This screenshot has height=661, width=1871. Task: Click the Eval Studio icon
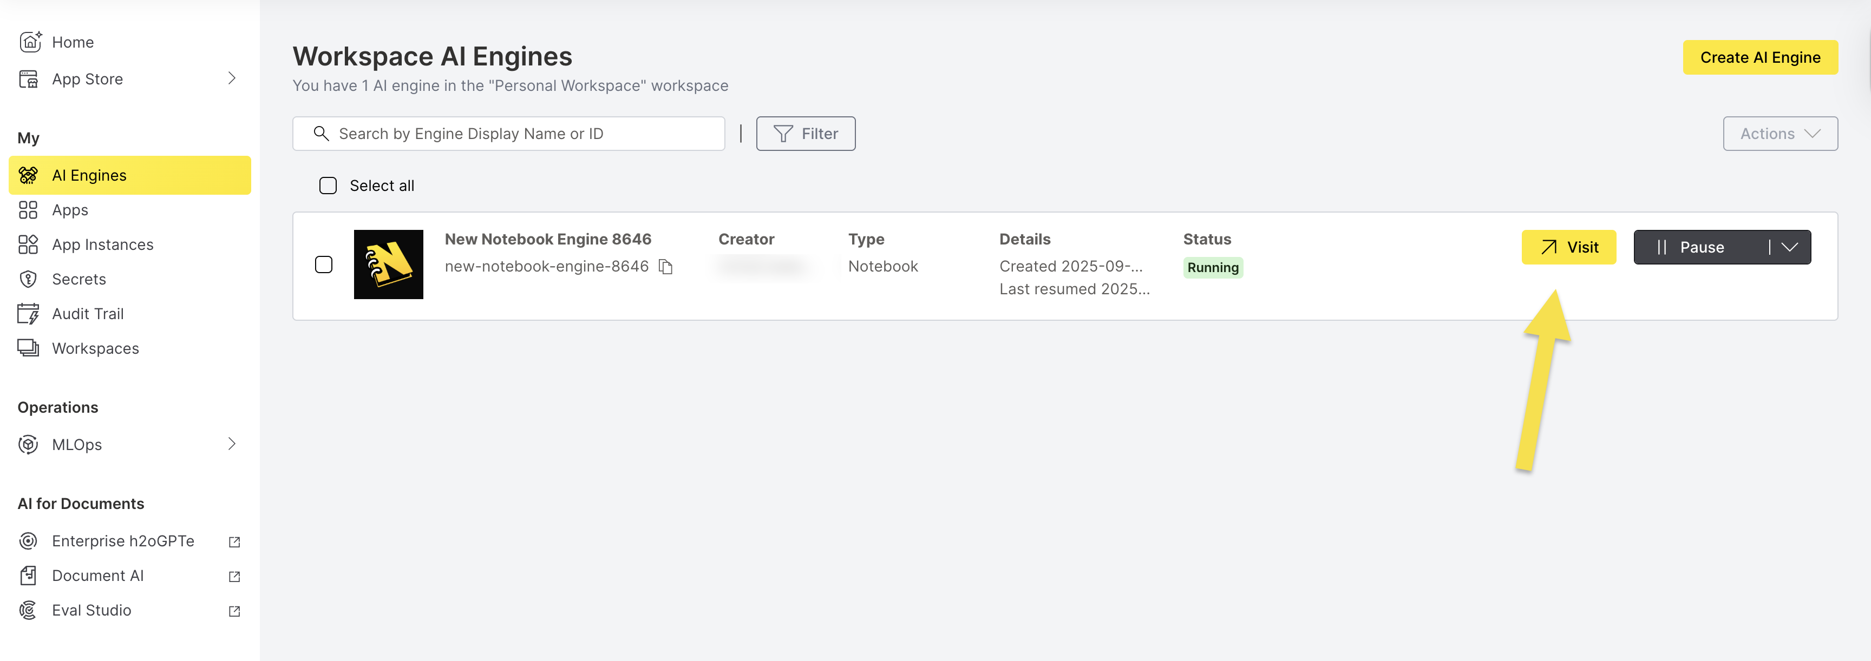[28, 610]
